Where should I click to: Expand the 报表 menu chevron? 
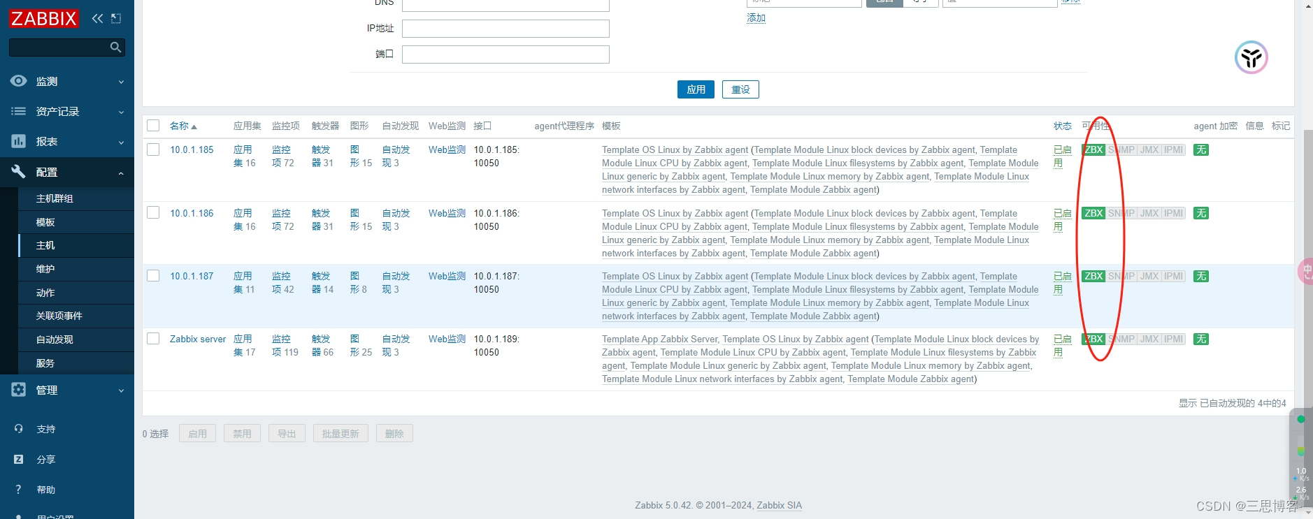tap(121, 142)
